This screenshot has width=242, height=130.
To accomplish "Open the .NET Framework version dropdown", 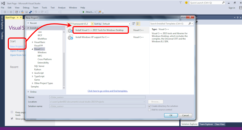I will [92, 24].
